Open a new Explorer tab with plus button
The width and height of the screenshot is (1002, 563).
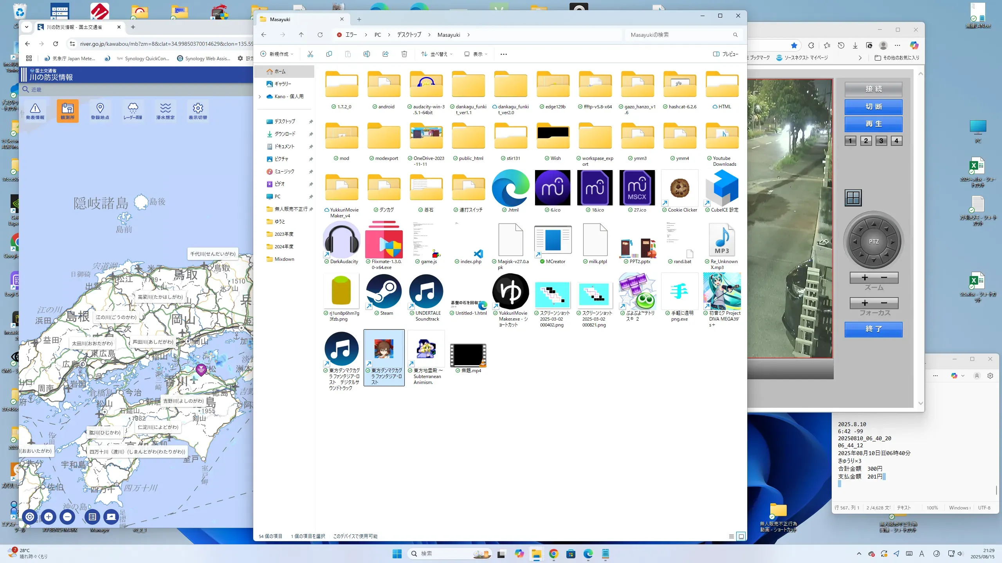click(x=359, y=19)
